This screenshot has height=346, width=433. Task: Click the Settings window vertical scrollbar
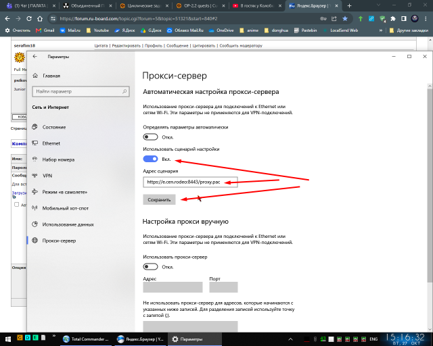(430, 185)
